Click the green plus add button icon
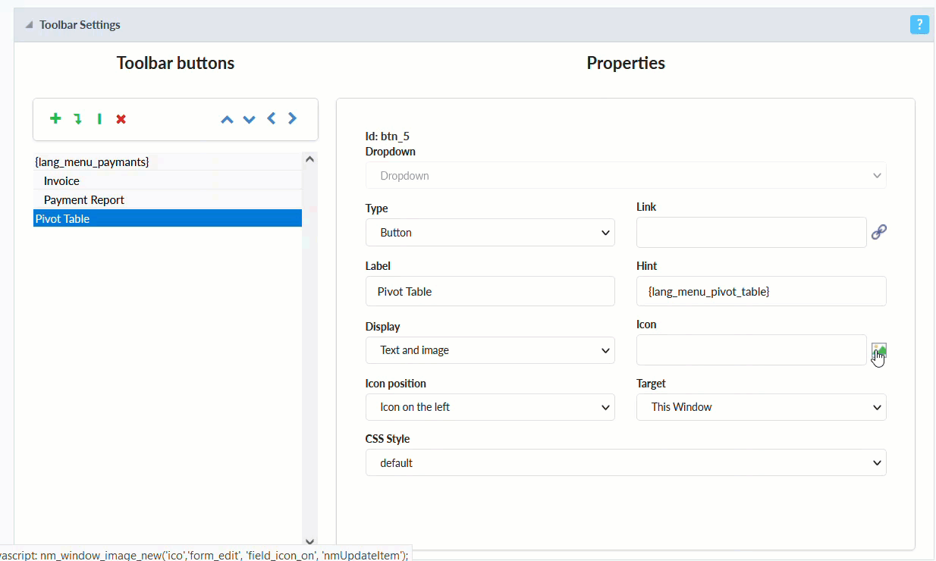 coord(55,119)
